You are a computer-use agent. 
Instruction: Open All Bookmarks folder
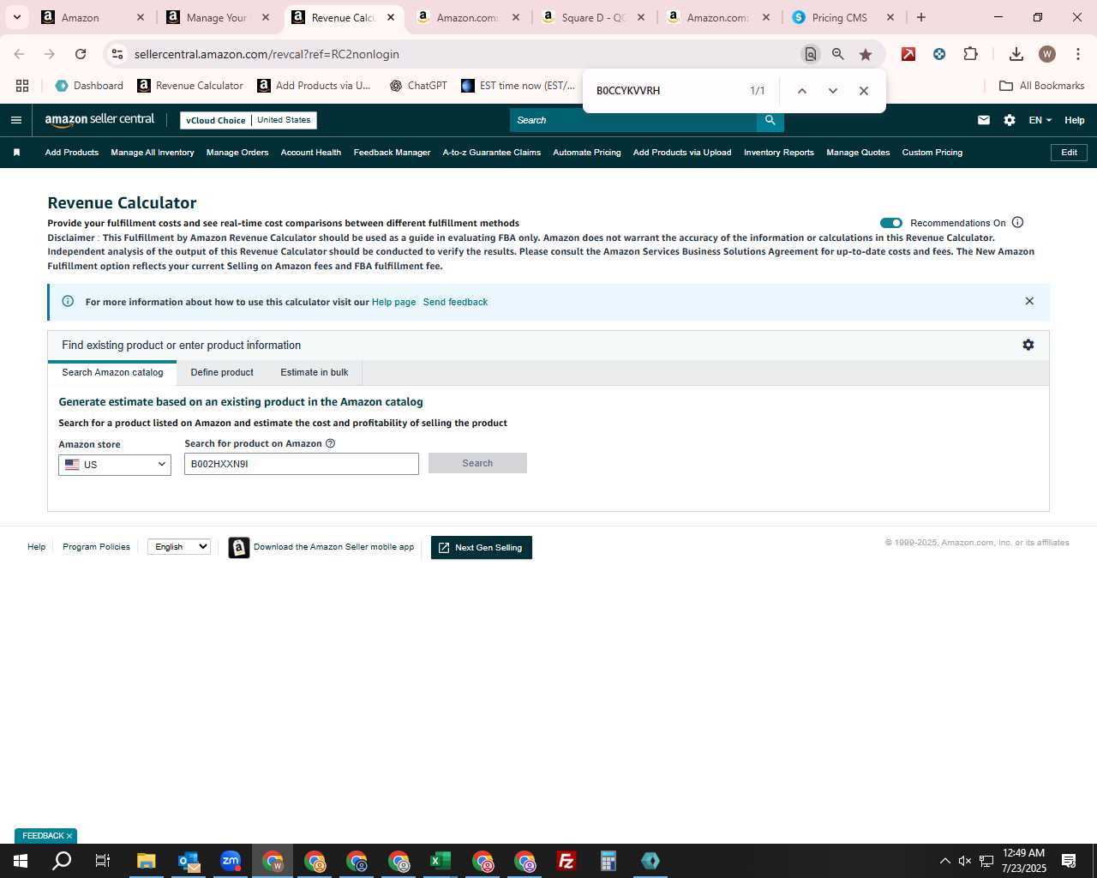point(1042,86)
